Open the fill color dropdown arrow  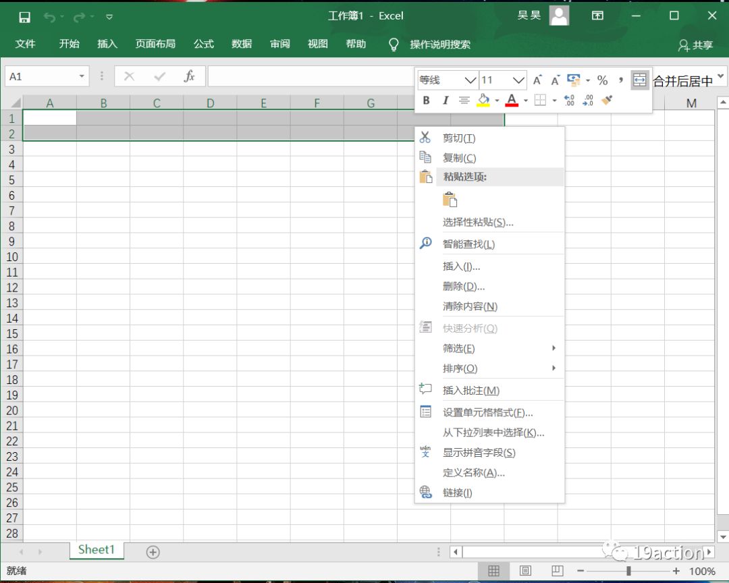point(497,101)
